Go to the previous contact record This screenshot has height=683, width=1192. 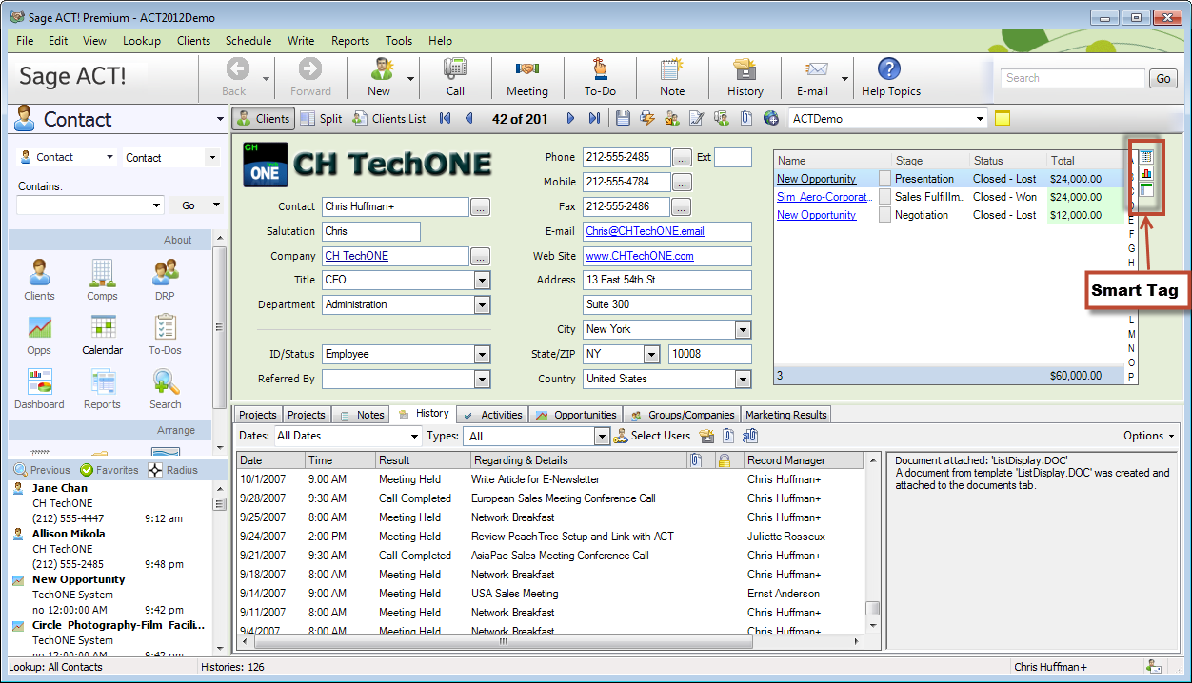[468, 119]
